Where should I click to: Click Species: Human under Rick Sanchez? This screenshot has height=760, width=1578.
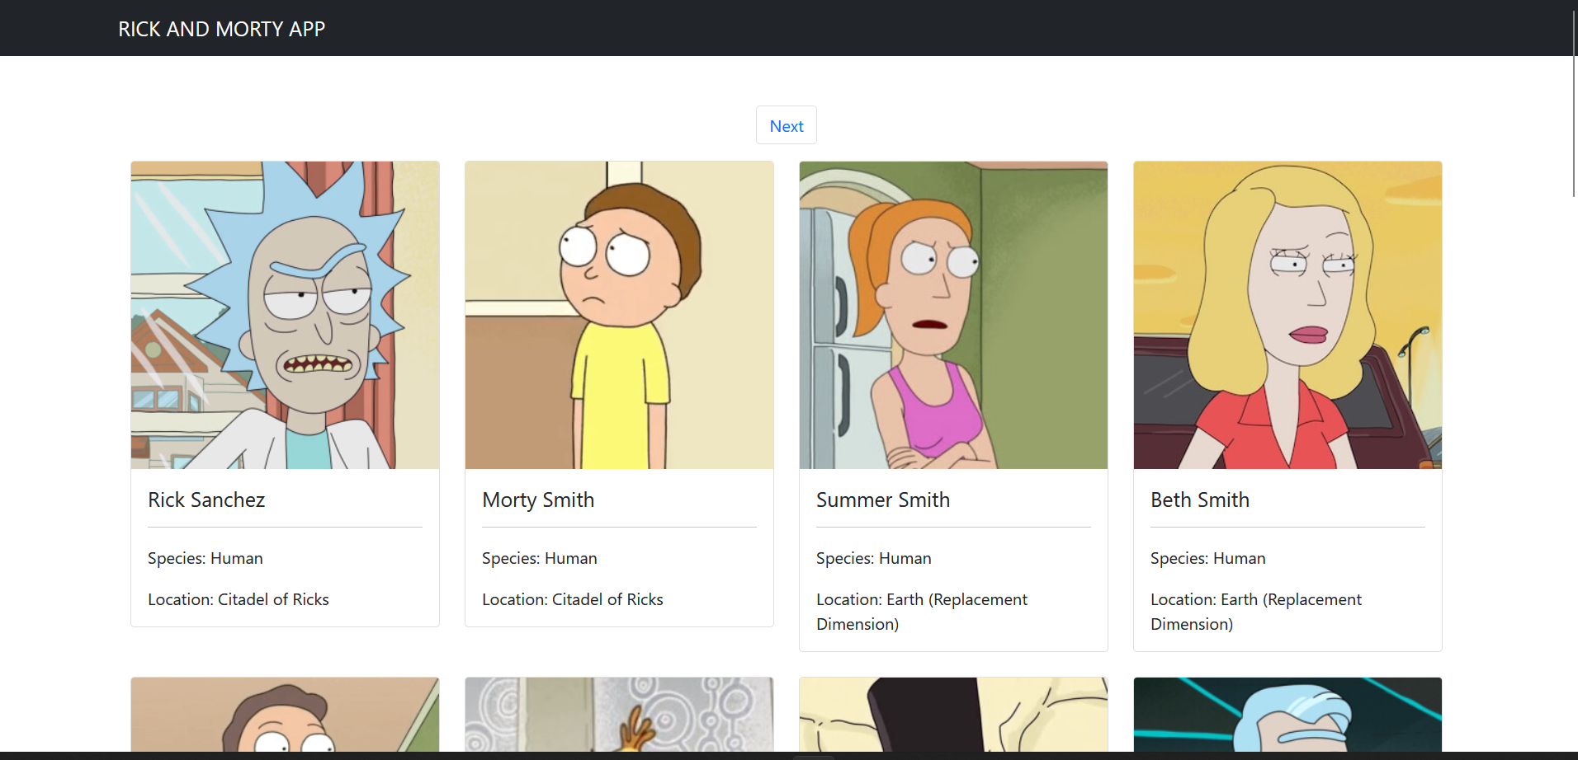coord(206,558)
